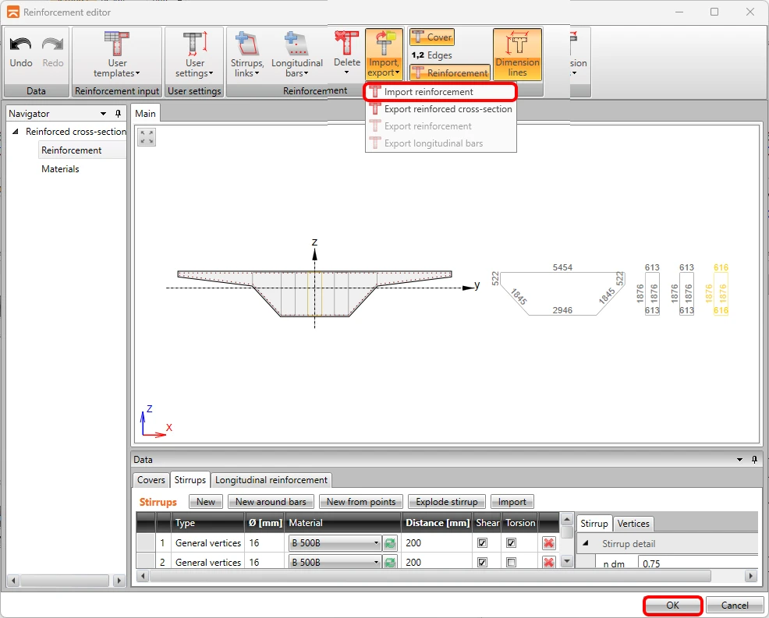Viewport: 769px width, 618px height.
Task: Click the zoom-to-fit icon in the Main view
Action: [x=147, y=137]
